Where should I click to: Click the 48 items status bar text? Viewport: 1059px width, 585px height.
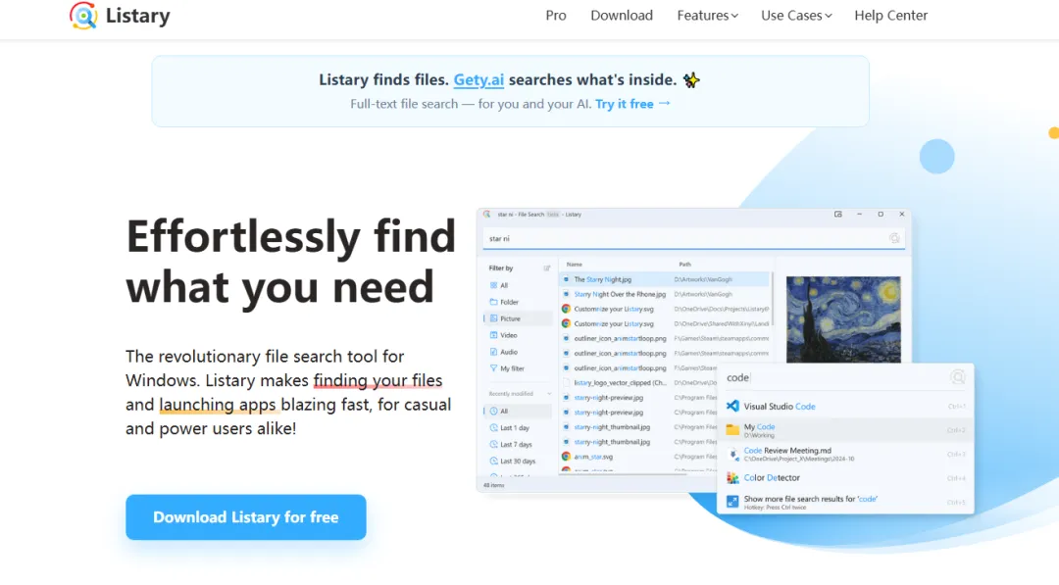493,485
